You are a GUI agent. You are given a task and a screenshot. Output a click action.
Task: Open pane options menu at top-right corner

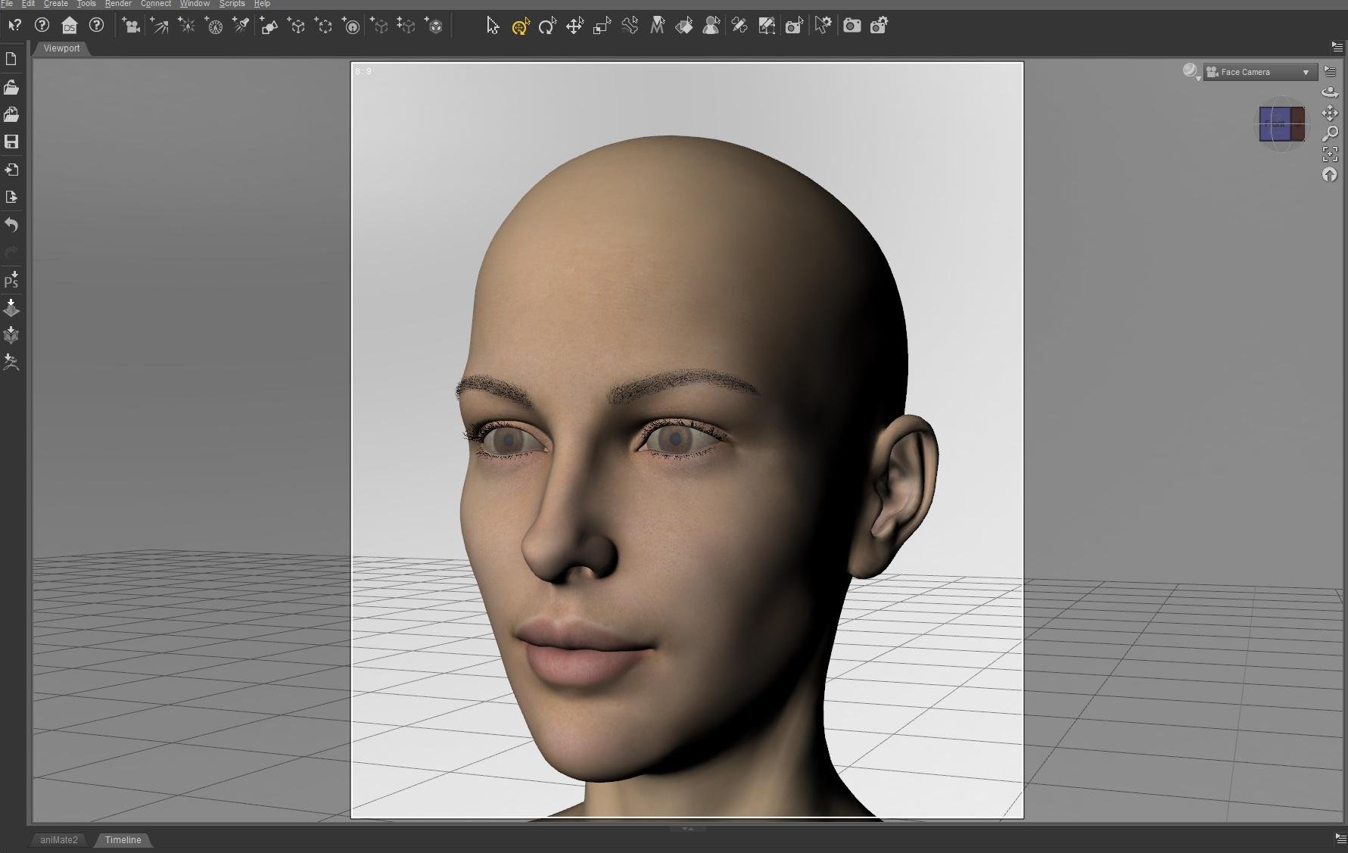tap(1337, 47)
